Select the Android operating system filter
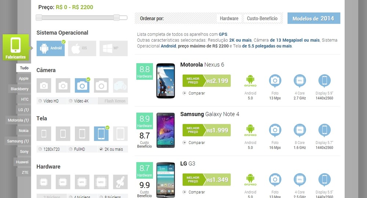The width and height of the screenshot is (367, 198). [51, 48]
